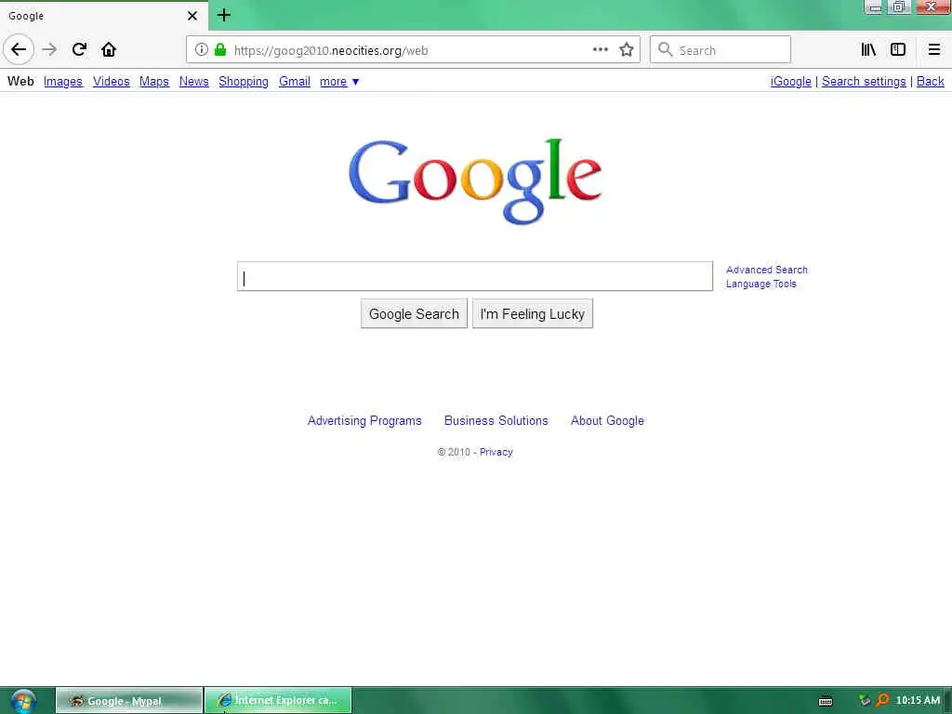Click the orange magnifier tray icon
952x714 pixels.
tap(882, 701)
